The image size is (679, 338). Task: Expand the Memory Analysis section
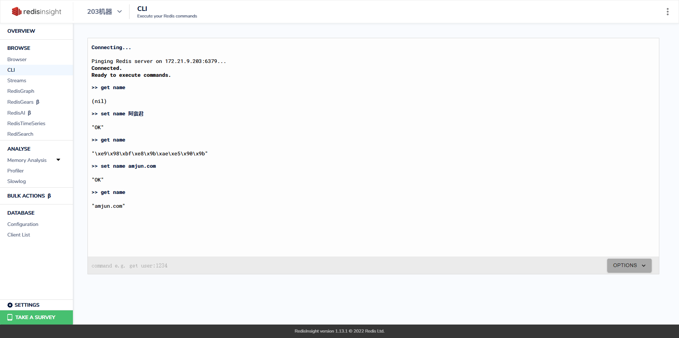(58, 160)
